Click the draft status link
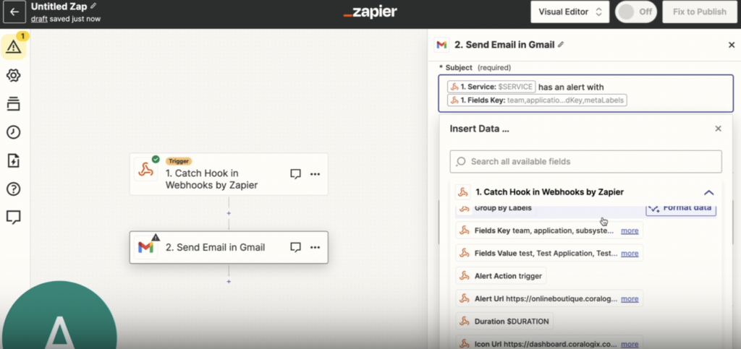The width and height of the screenshot is (741, 349). tap(39, 19)
